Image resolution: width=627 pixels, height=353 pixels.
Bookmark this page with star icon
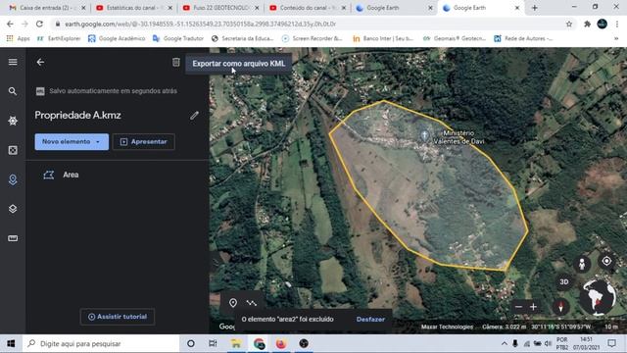569,24
